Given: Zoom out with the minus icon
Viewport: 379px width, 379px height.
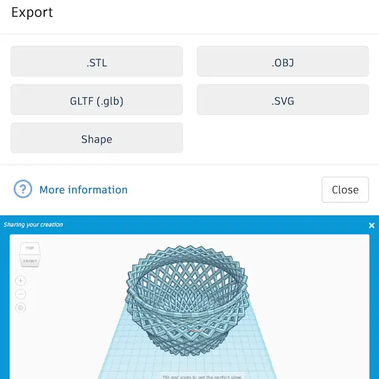Looking at the screenshot, I should click(x=21, y=294).
